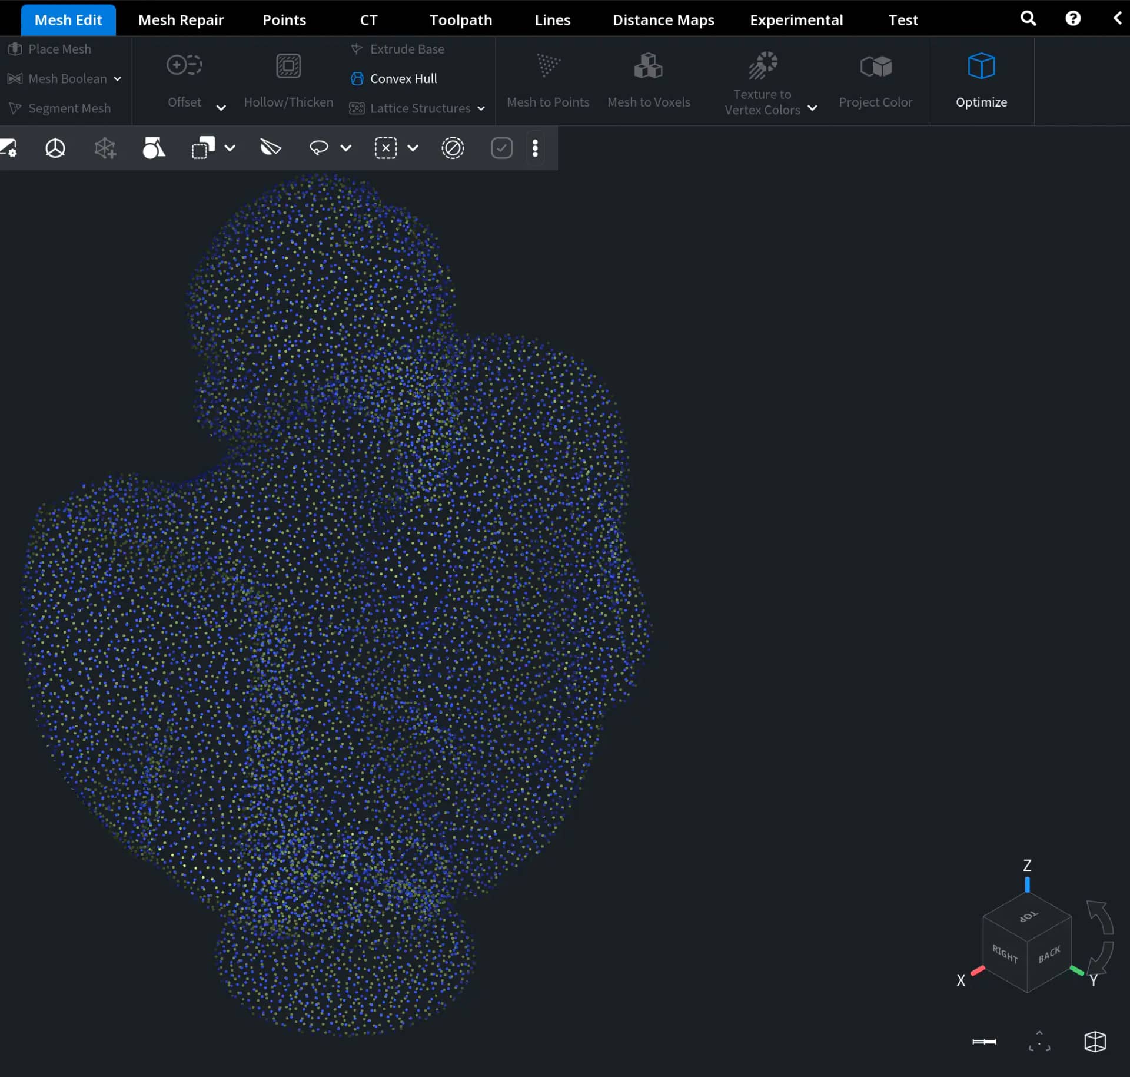Expand the Mesh Boolean dropdown arrow
This screenshot has height=1077, width=1130.
click(117, 79)
